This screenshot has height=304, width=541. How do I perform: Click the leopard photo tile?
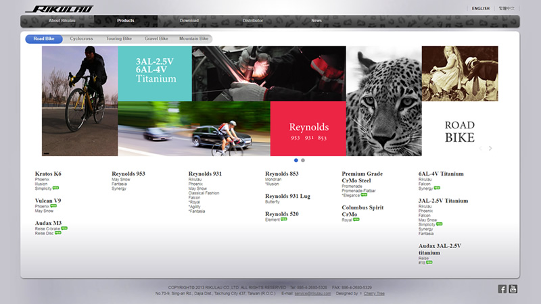point(384,101)
